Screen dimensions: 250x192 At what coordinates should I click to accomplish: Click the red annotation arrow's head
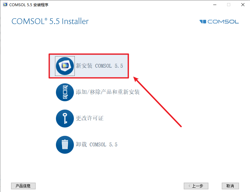coord(136,79)
